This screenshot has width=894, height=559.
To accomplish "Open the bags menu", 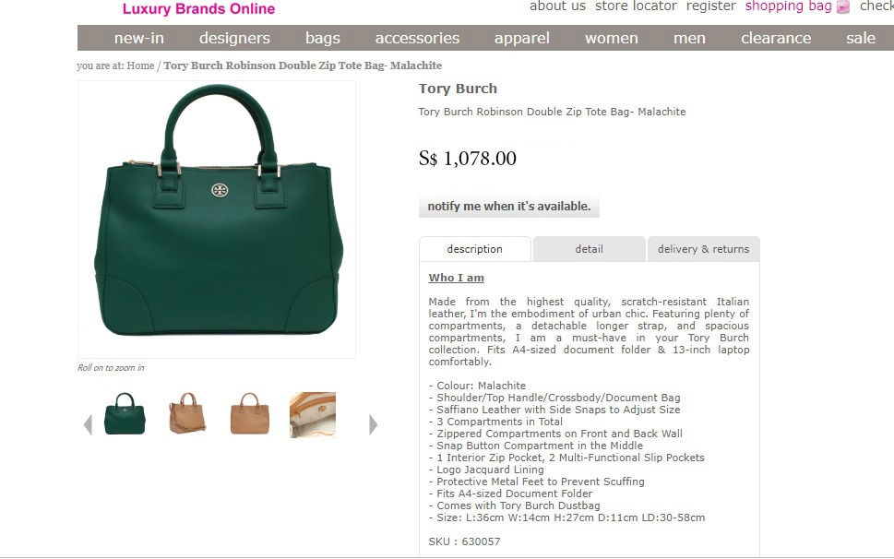I will point(323,38).
